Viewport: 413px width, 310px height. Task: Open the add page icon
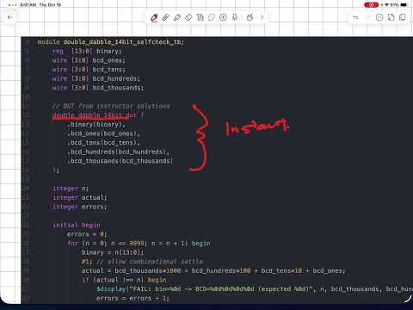391,17
